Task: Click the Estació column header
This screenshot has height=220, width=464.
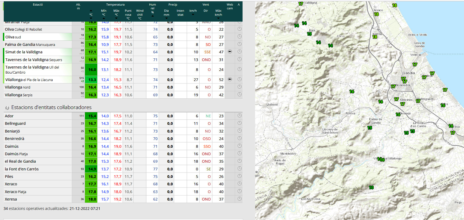Action: [x=38, y=5]
